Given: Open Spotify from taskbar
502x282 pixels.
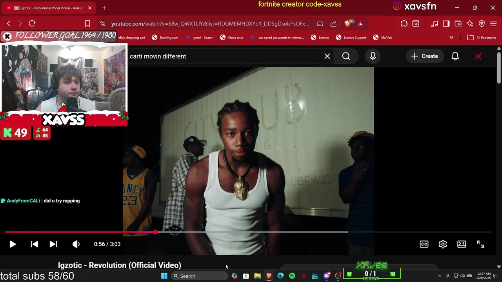Looking at the screenshot, I should point(292,276).
